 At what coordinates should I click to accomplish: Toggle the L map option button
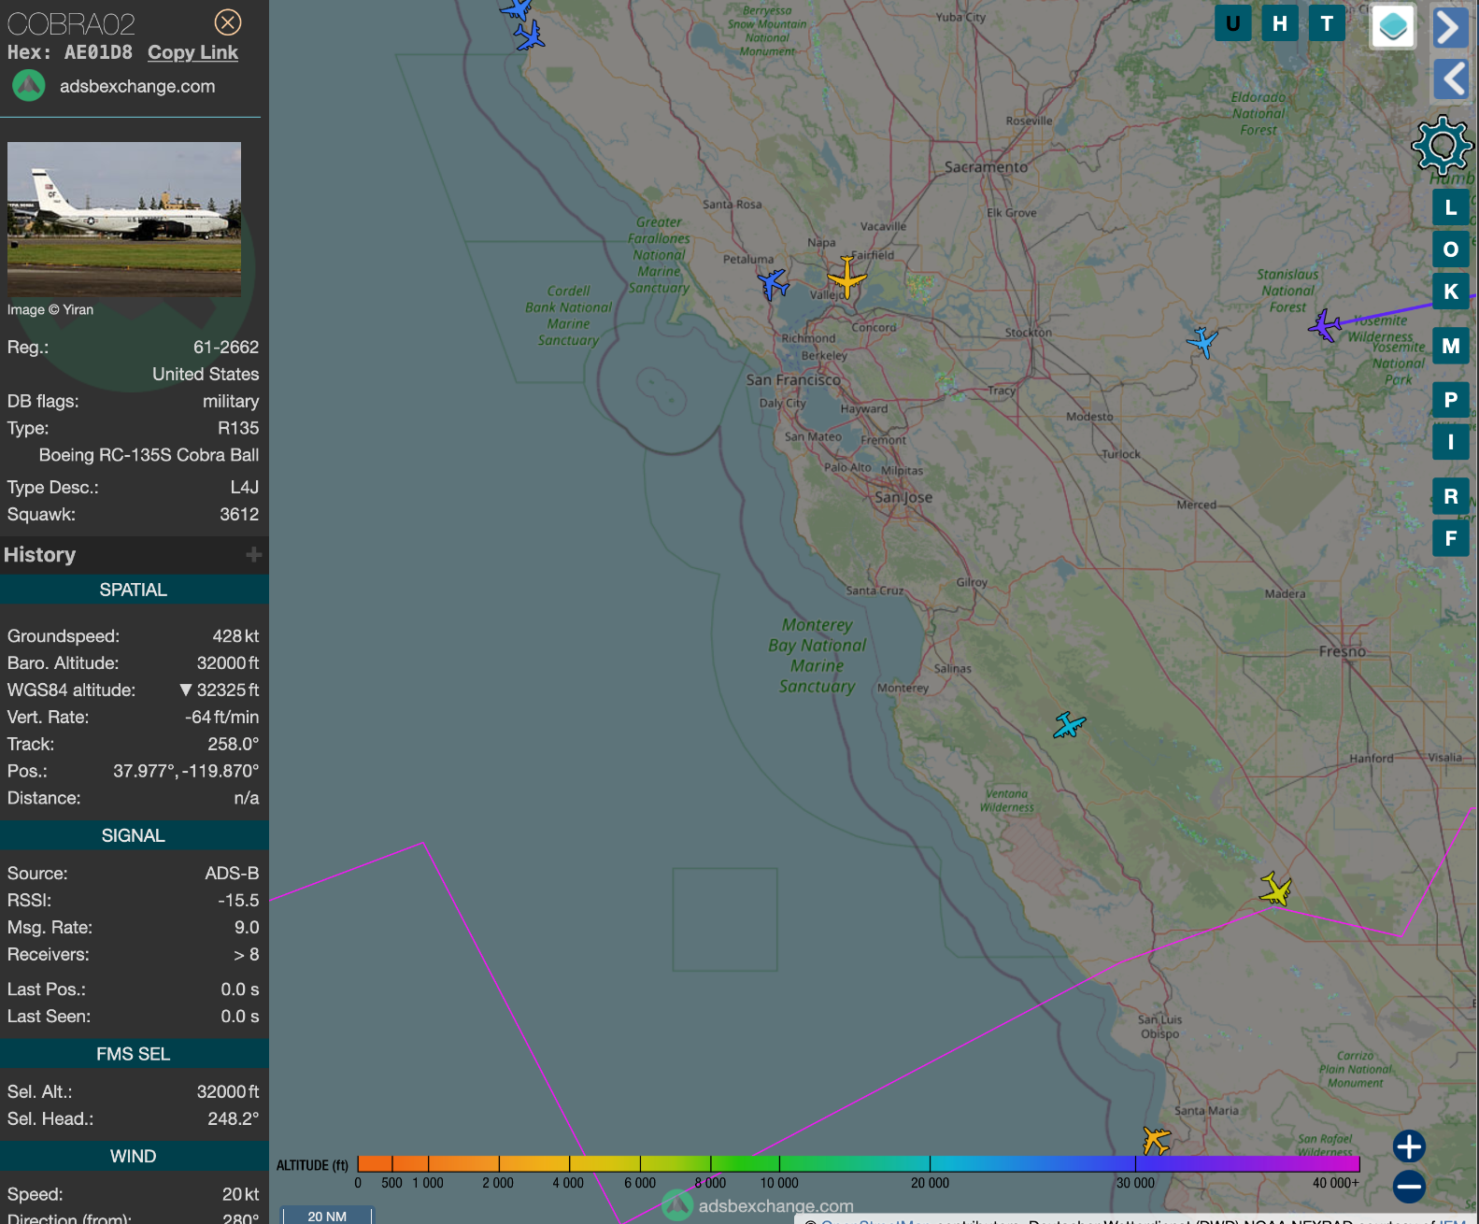1450,207
